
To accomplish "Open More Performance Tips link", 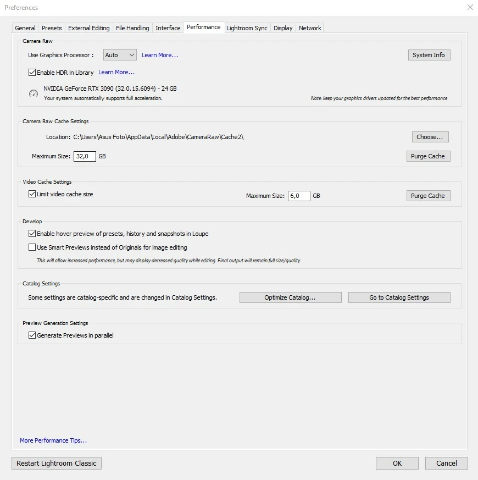I will click(53, 440).
